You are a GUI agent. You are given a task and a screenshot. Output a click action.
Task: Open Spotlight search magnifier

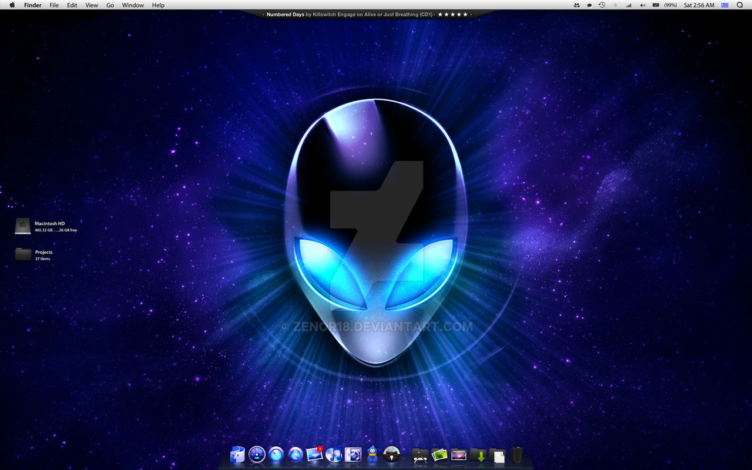[740, 5]
